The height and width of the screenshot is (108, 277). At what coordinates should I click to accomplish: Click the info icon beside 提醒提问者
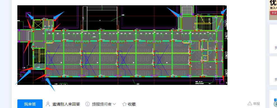coord(87,104)
